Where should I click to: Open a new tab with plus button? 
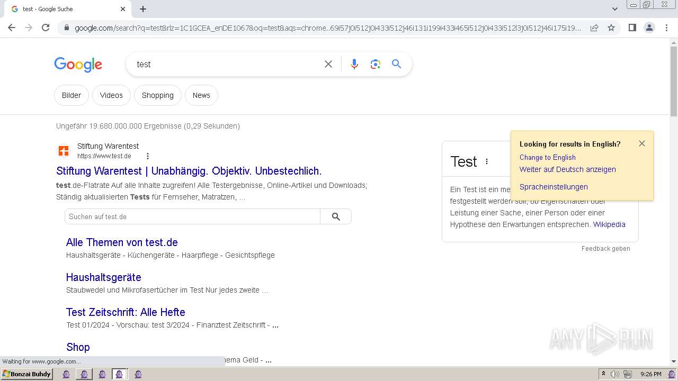143,9
